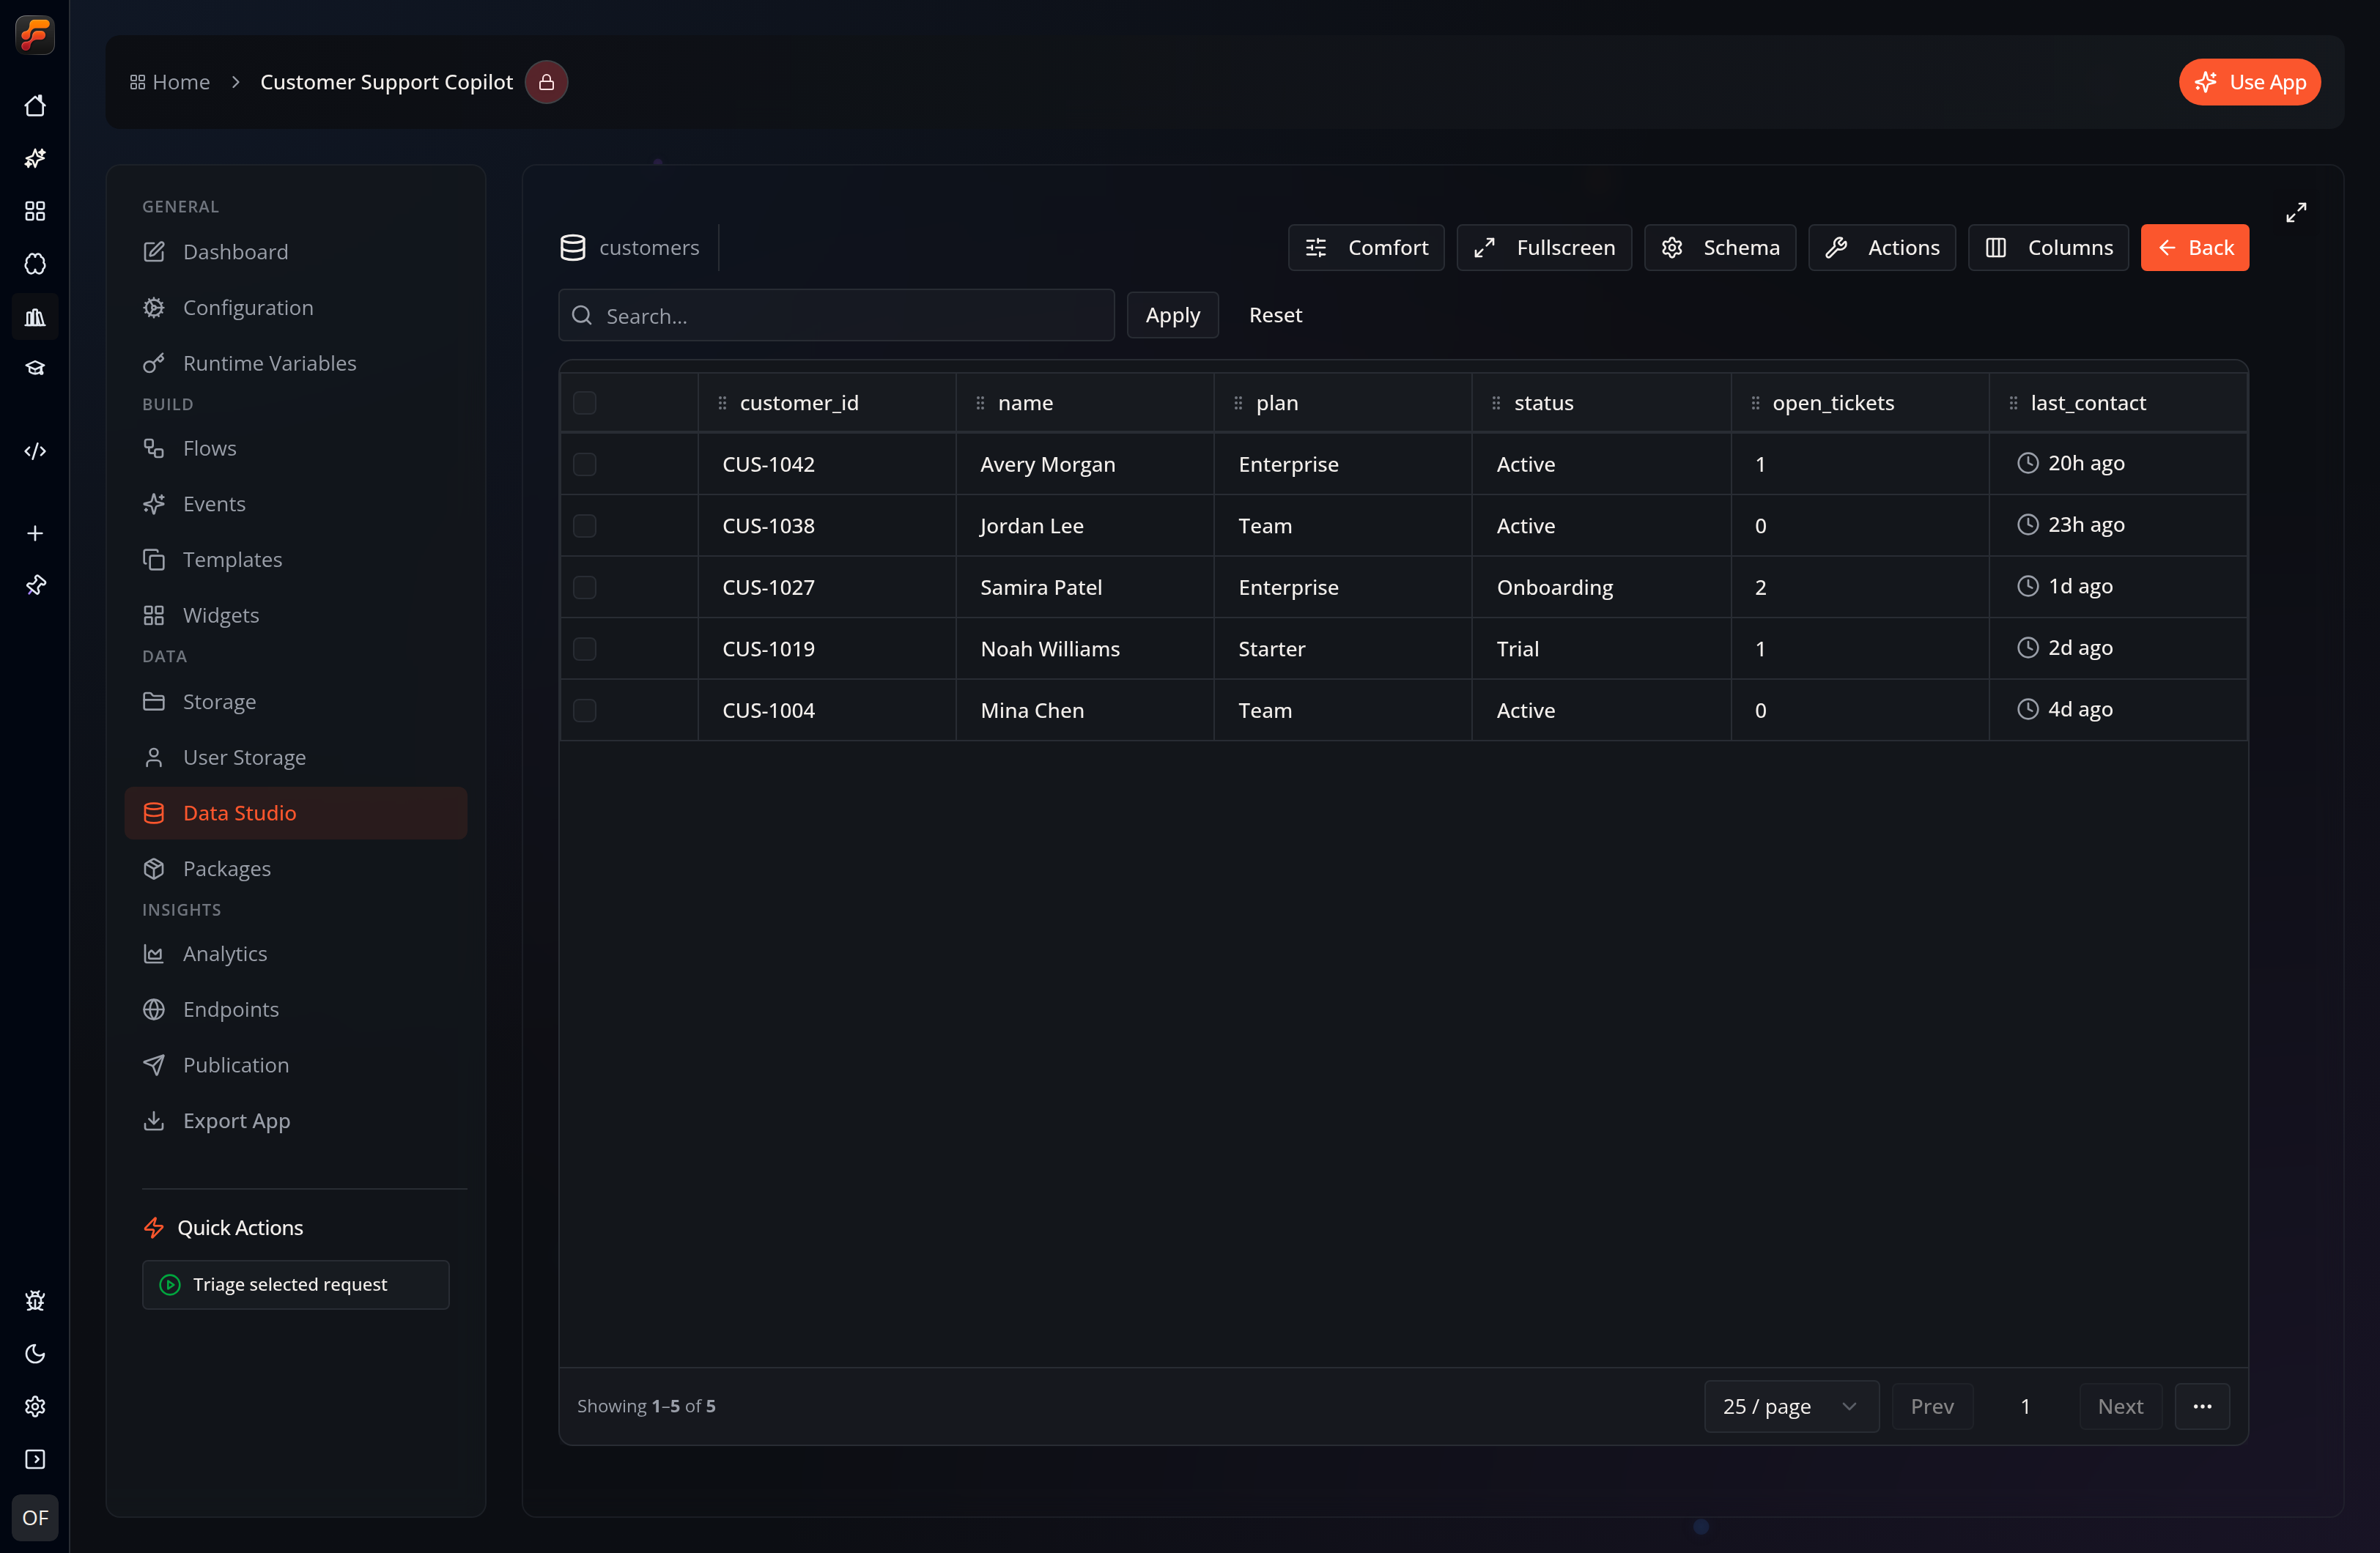
Task: Open Analytics in the sidebar
Action: point(295,954)
